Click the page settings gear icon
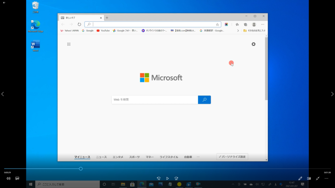335x188 pixels. pyautogui.click(x=254, y=44)
